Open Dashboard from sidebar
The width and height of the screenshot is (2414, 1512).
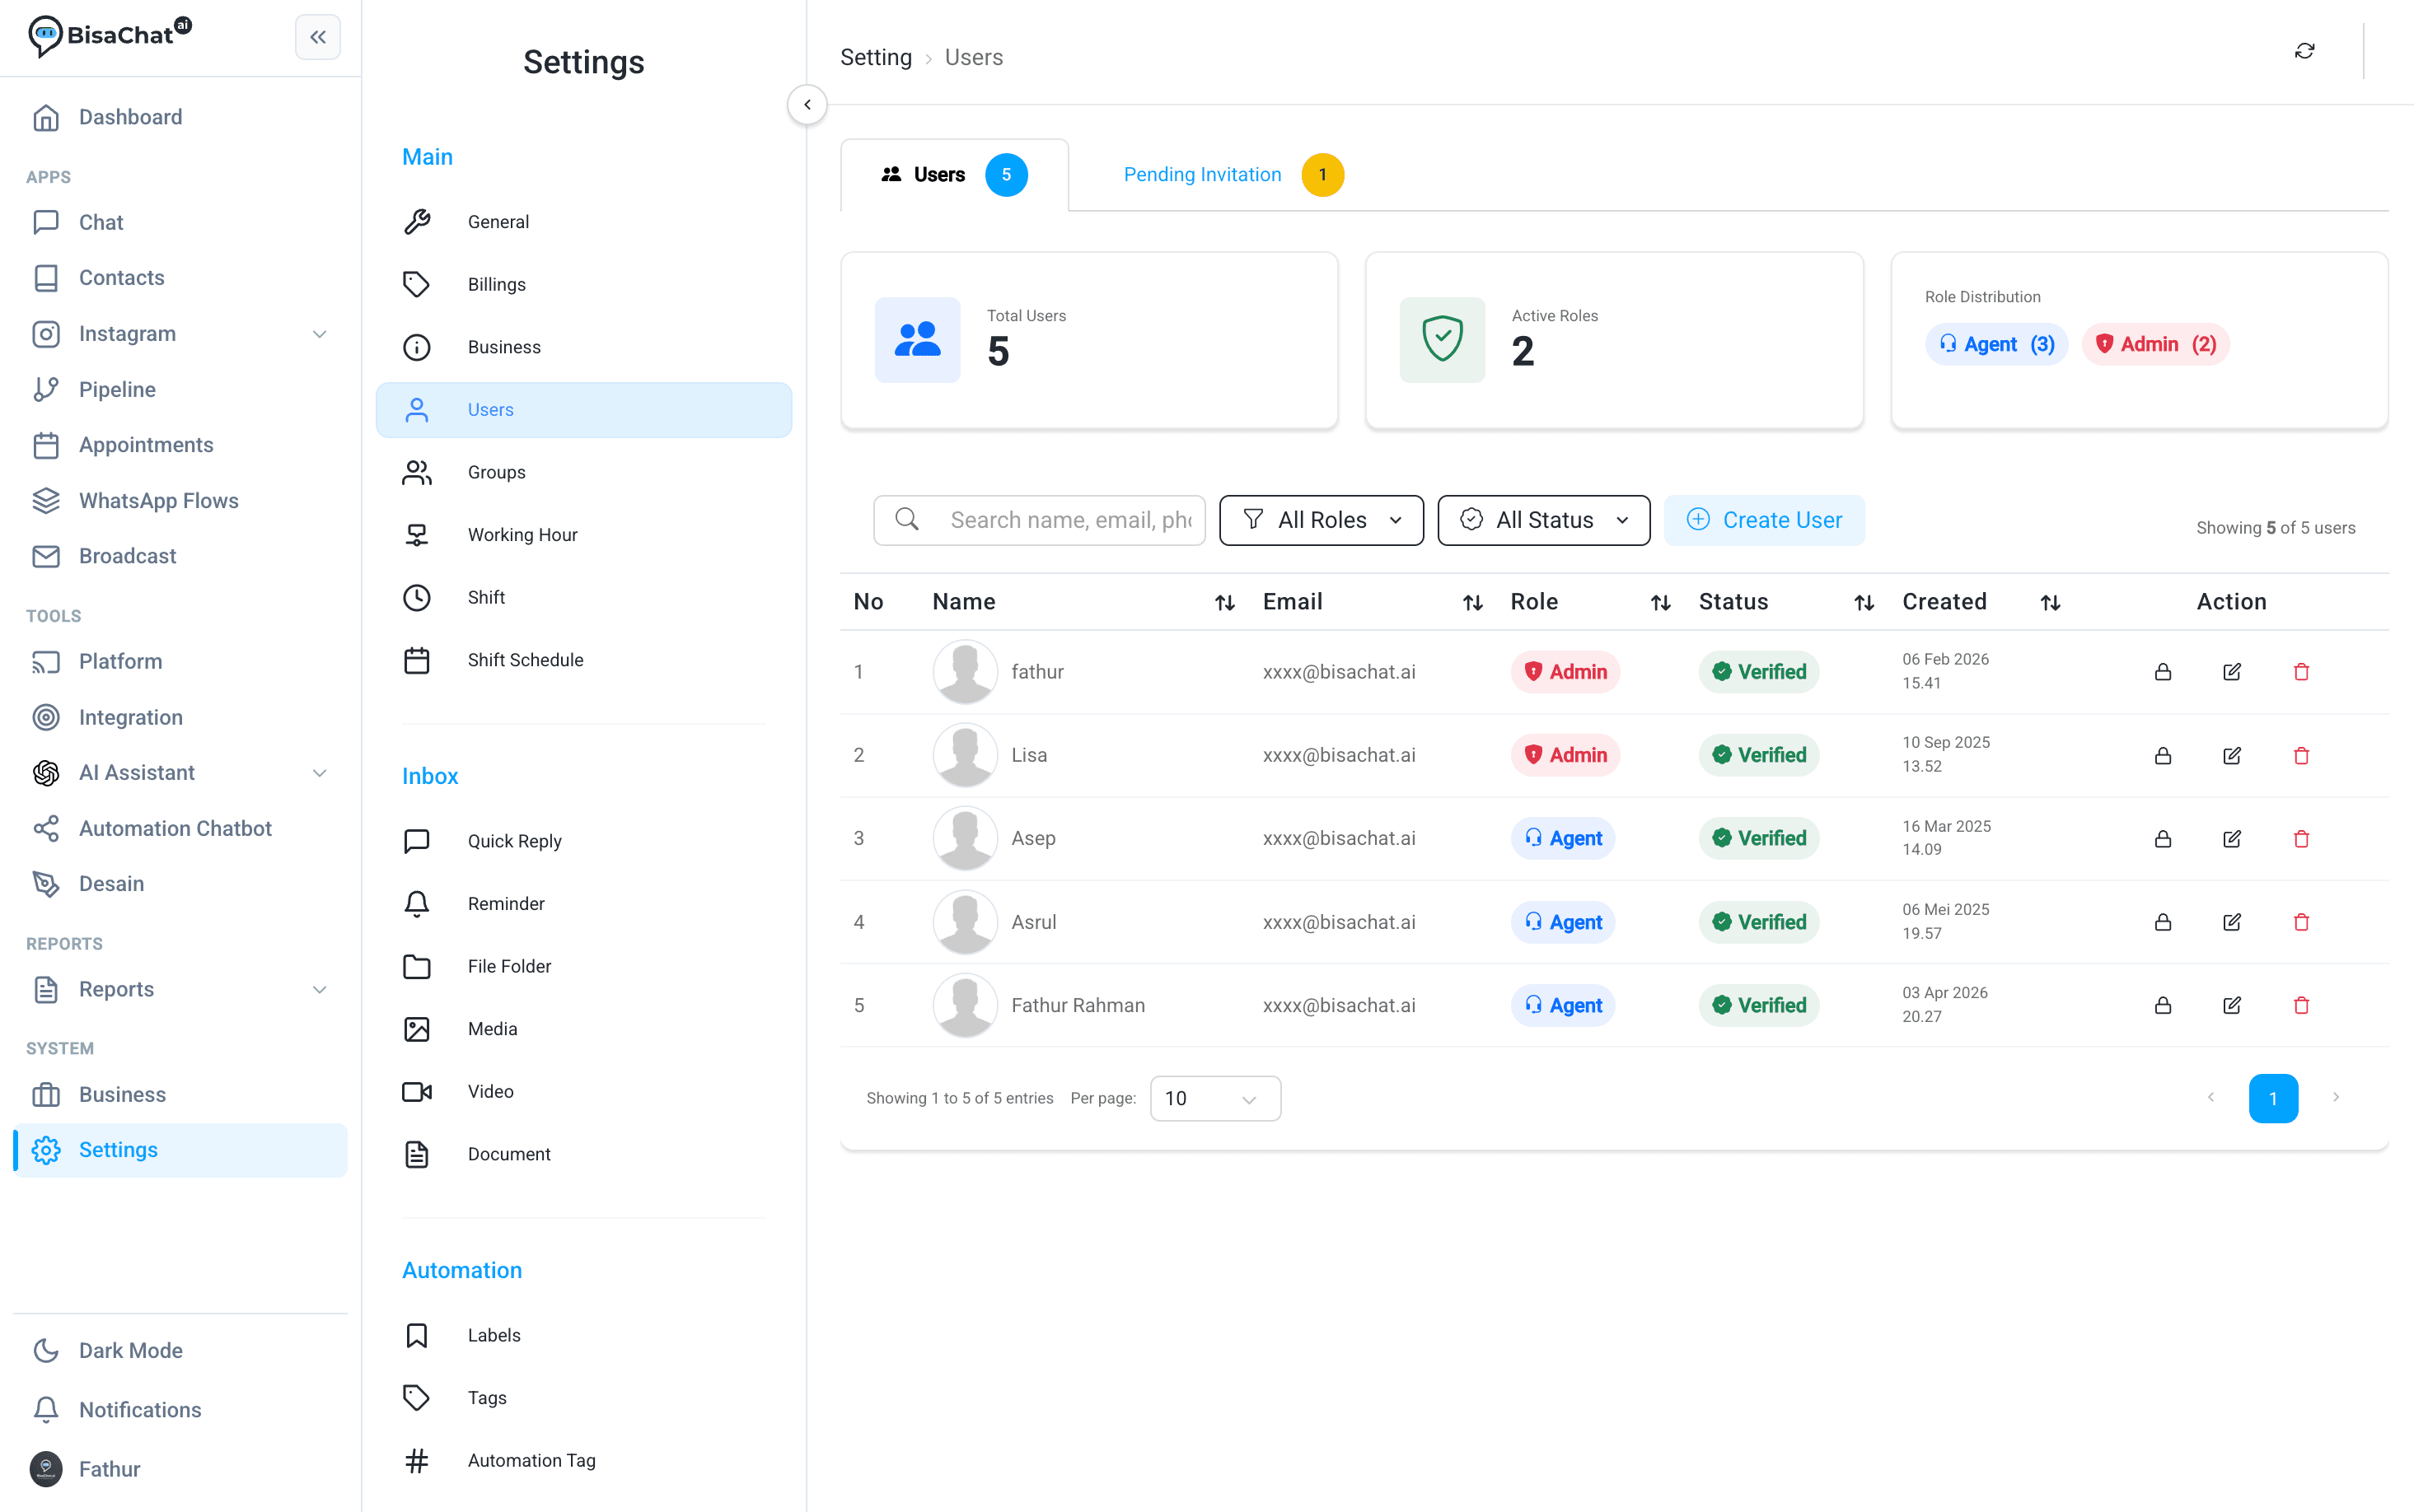(x=180, y=117)
